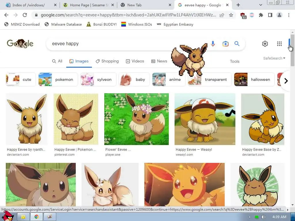Open the tab search dropdown arrow
The image size is (295, 221).
click(260, 5)
